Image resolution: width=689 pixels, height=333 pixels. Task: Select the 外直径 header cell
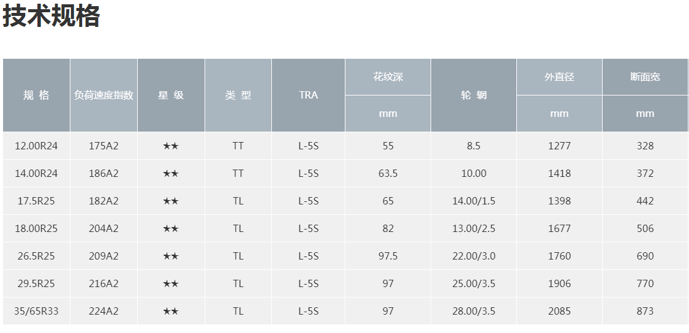559,77
